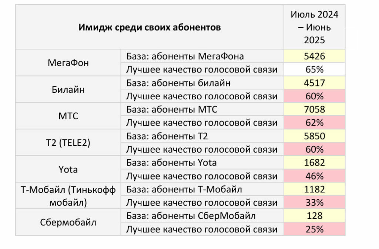Click the value cell showing 1182
This screenshot has height=249, width=379.
[x=314, y=189]
